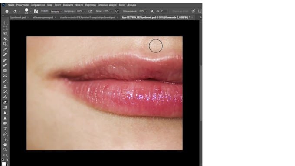Open smoothing options gear icon
The image size is (295, 166).
(152, 11)
